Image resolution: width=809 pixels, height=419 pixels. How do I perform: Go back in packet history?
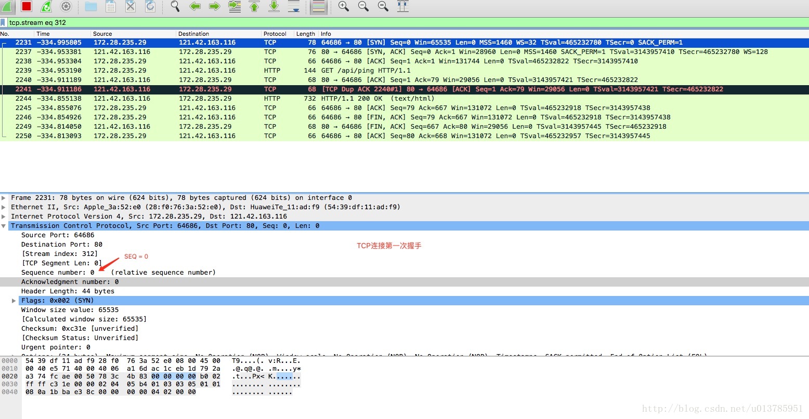tap(195, 6)
